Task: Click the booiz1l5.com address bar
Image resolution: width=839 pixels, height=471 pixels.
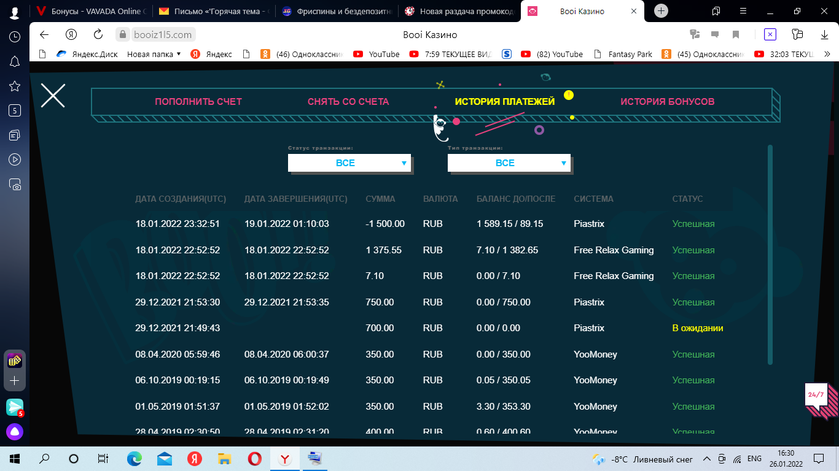Action: [x=163, y=34]
